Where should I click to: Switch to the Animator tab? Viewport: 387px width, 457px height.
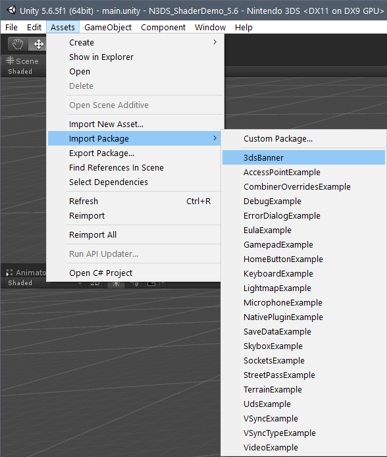(26, 273)
